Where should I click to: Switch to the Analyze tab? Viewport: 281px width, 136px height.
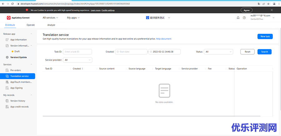(x=51, y=25)
